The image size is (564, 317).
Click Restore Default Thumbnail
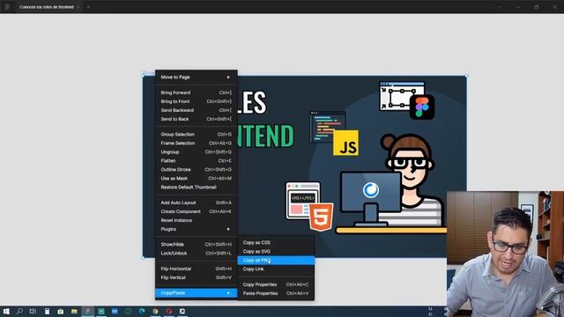196,187
